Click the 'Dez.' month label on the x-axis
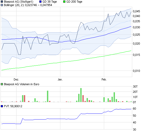The width and height of the screenshot is (143, 135). pyautogui.click(x=17, y=79)
